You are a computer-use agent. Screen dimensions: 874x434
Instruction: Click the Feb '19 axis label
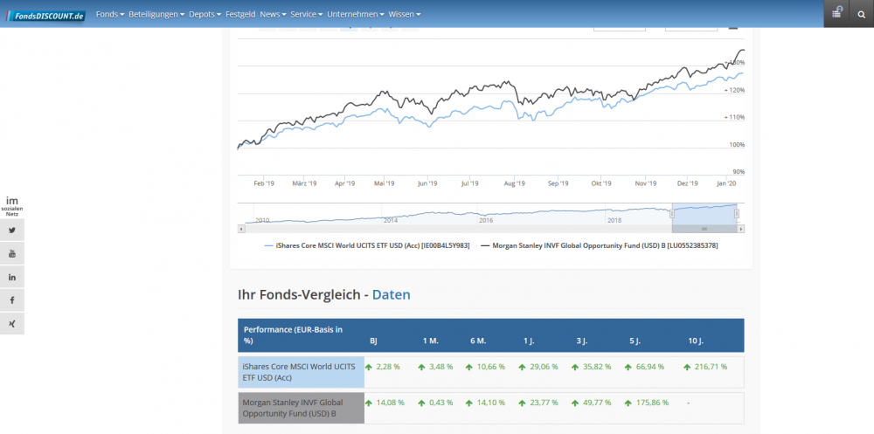pyautogui.click(x=264, y=183)
